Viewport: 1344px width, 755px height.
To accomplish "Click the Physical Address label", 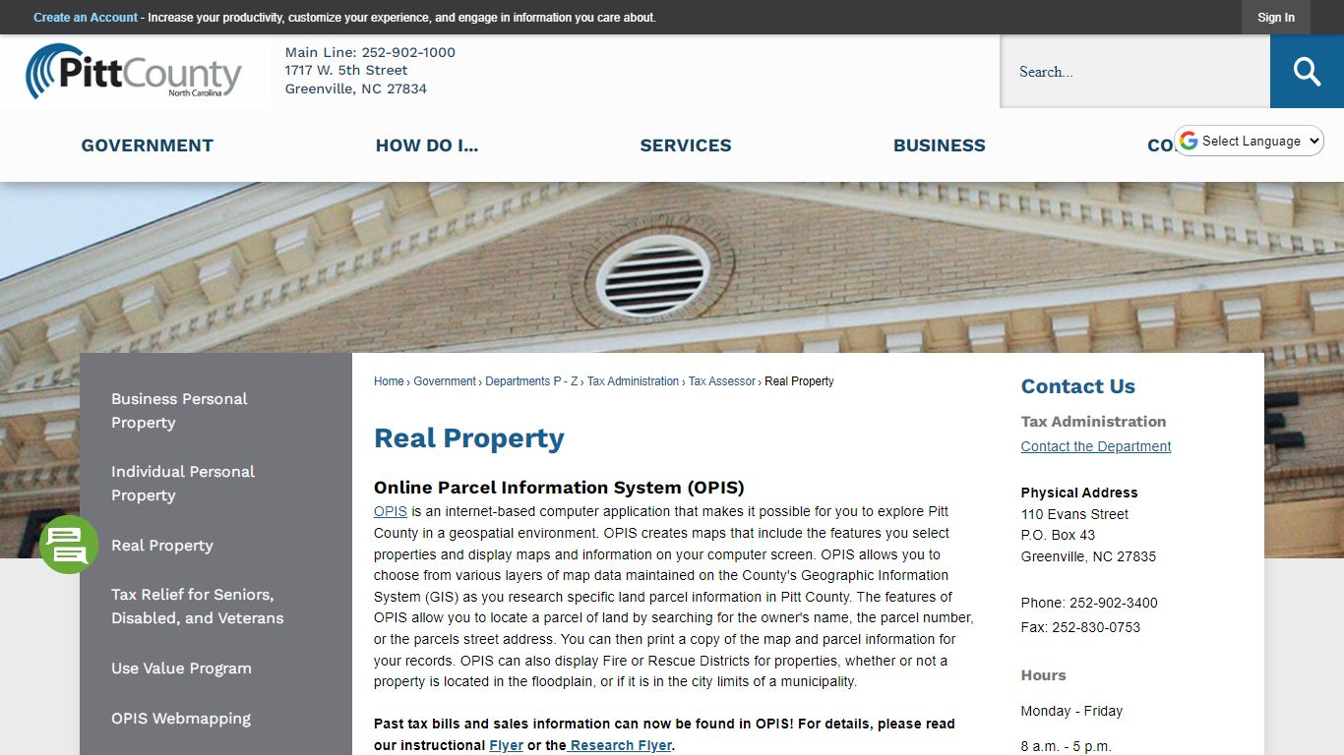I will click(1079, 493).
